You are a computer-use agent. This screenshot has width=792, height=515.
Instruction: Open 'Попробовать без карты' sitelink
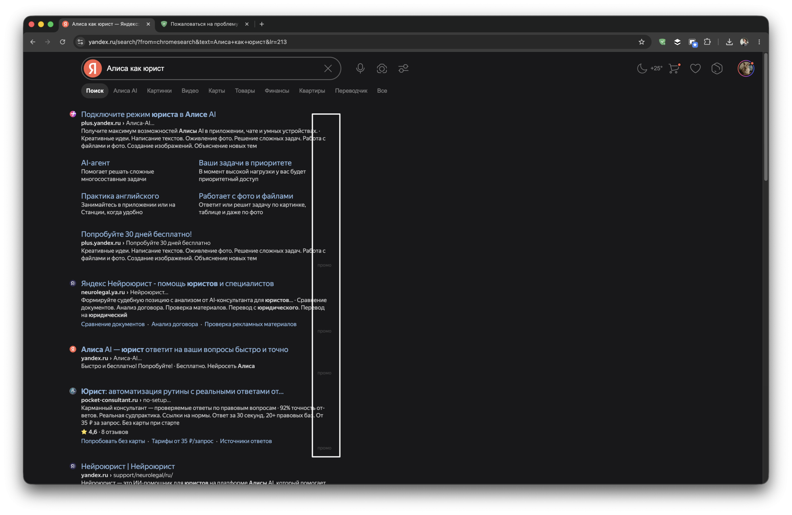[113, 441]
